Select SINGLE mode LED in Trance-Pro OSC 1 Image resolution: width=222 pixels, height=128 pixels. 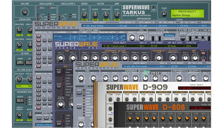[63, 70]
